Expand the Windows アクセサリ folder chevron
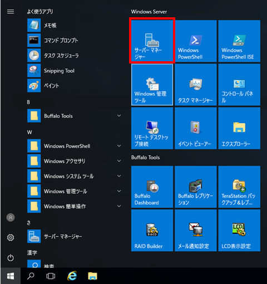The height and width of the screenshot is (284, 267). coord(119,161)
